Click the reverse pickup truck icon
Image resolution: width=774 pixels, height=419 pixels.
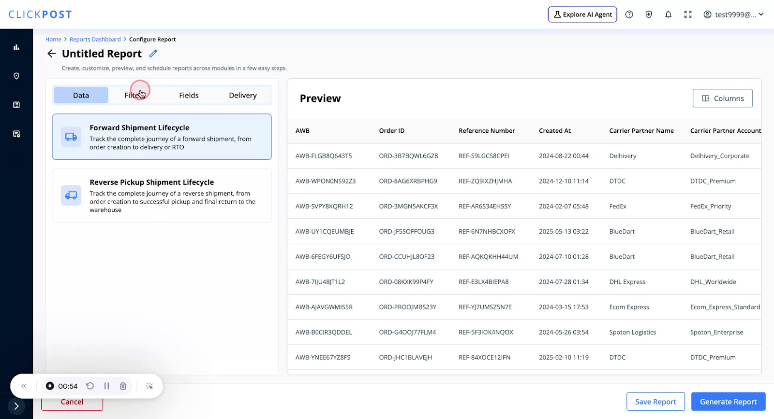coord(71,196)
